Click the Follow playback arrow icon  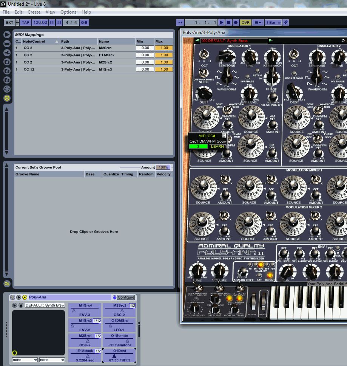[180, 22]
